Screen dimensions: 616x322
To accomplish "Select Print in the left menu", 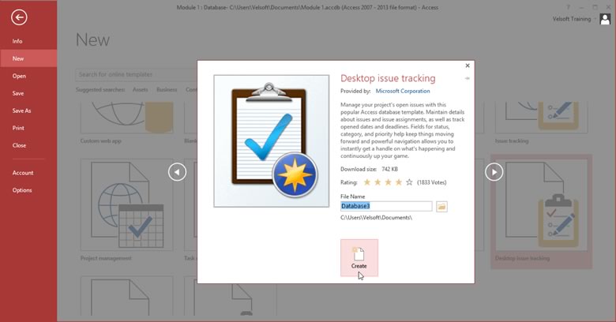I will [x=18, y=128].
